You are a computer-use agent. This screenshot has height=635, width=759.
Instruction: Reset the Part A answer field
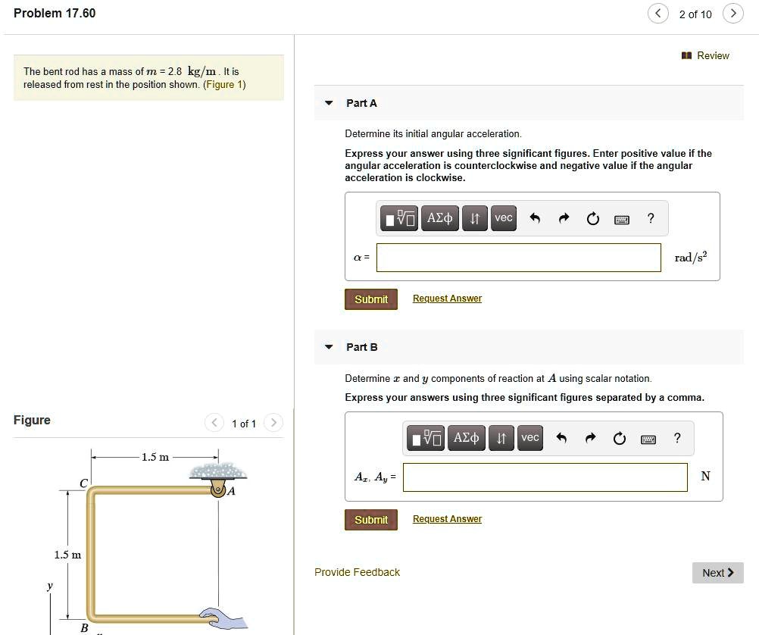pos(592,219)
